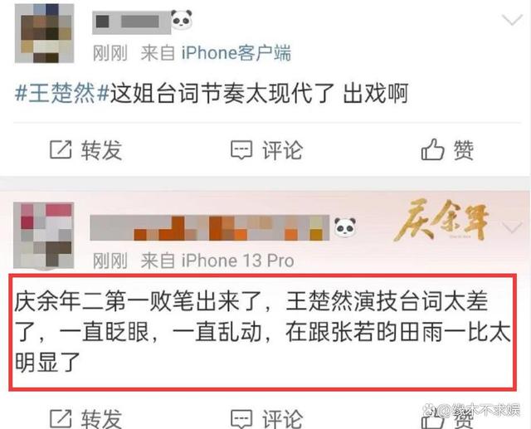Screen dimensions: 531x429
Task: Click the 转发 label on first post
Action: [101, 150]
